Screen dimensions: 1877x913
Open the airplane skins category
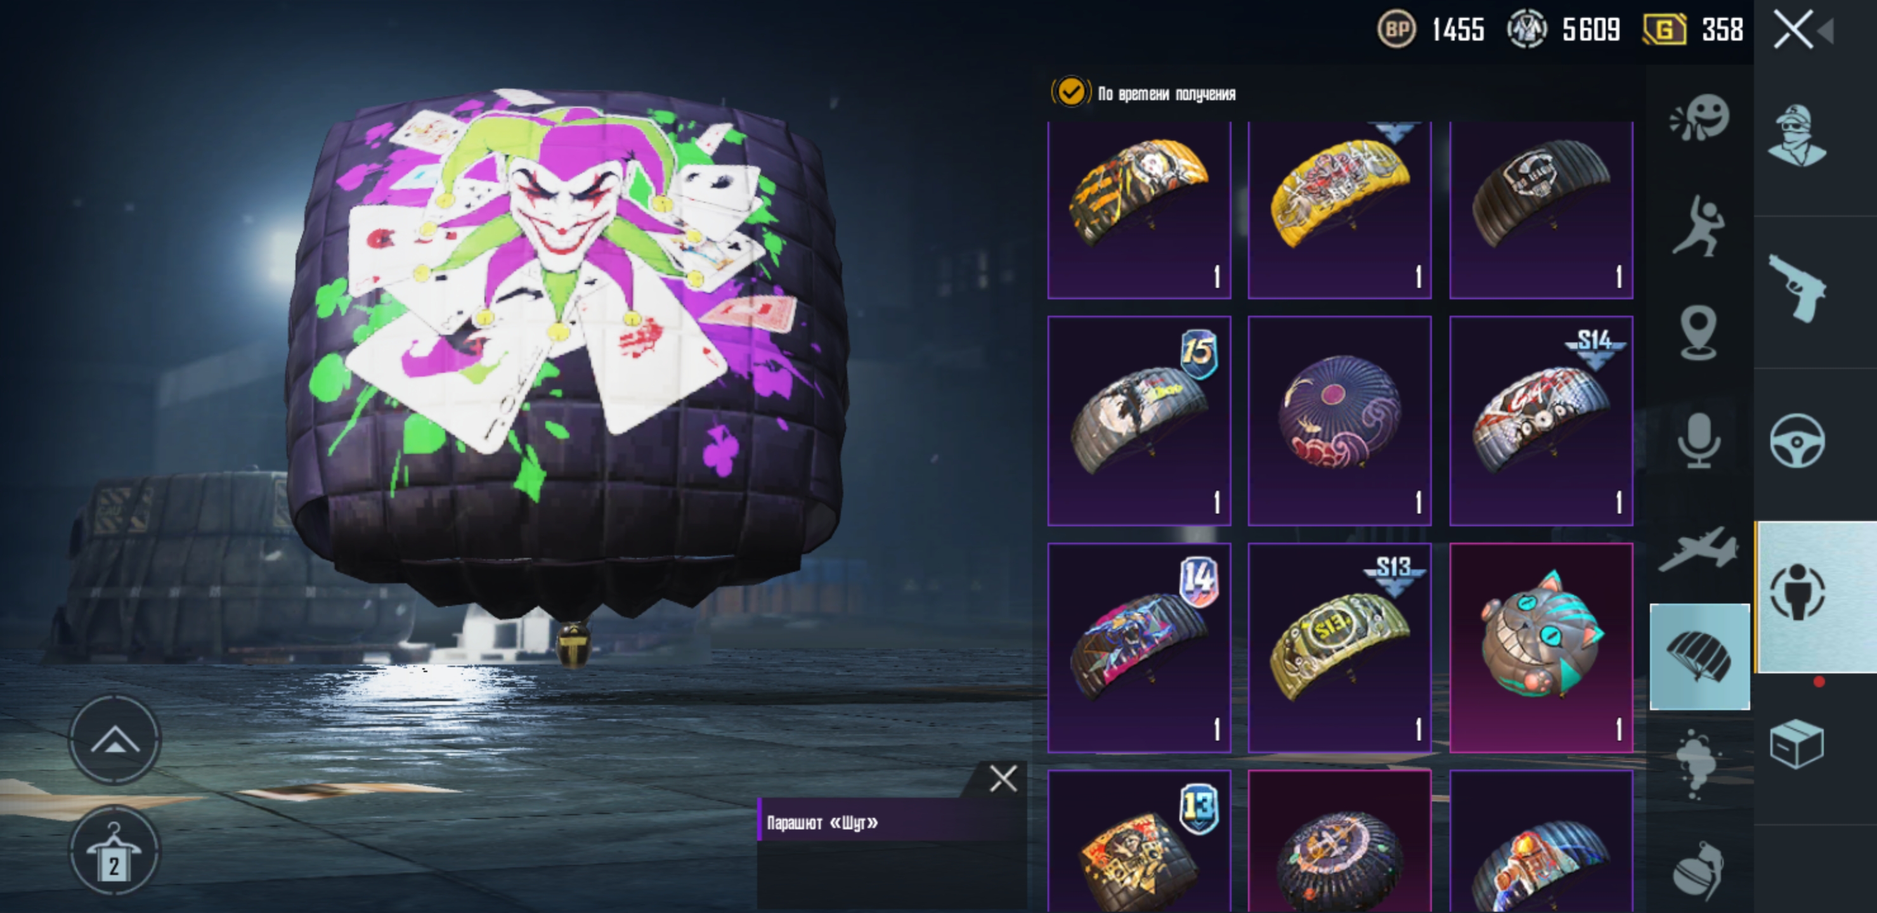(1698, 550)
